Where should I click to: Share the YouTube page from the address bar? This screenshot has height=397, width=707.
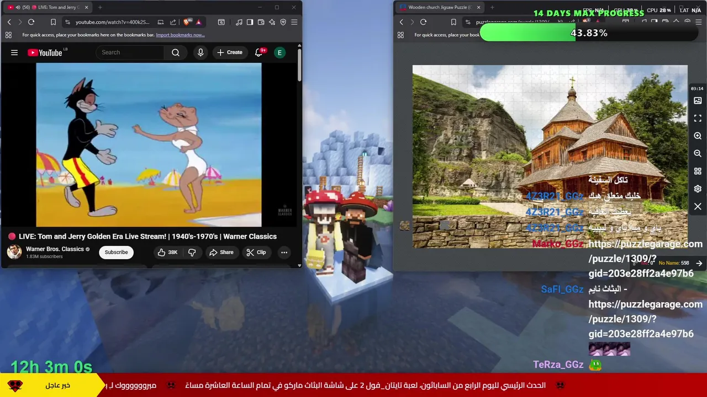(x=173, y=22)
